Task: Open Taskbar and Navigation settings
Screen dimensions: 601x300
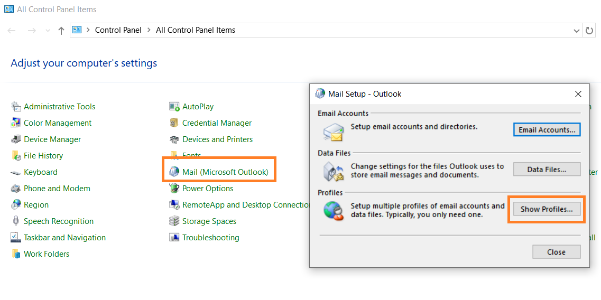Action: pos(64,238)
